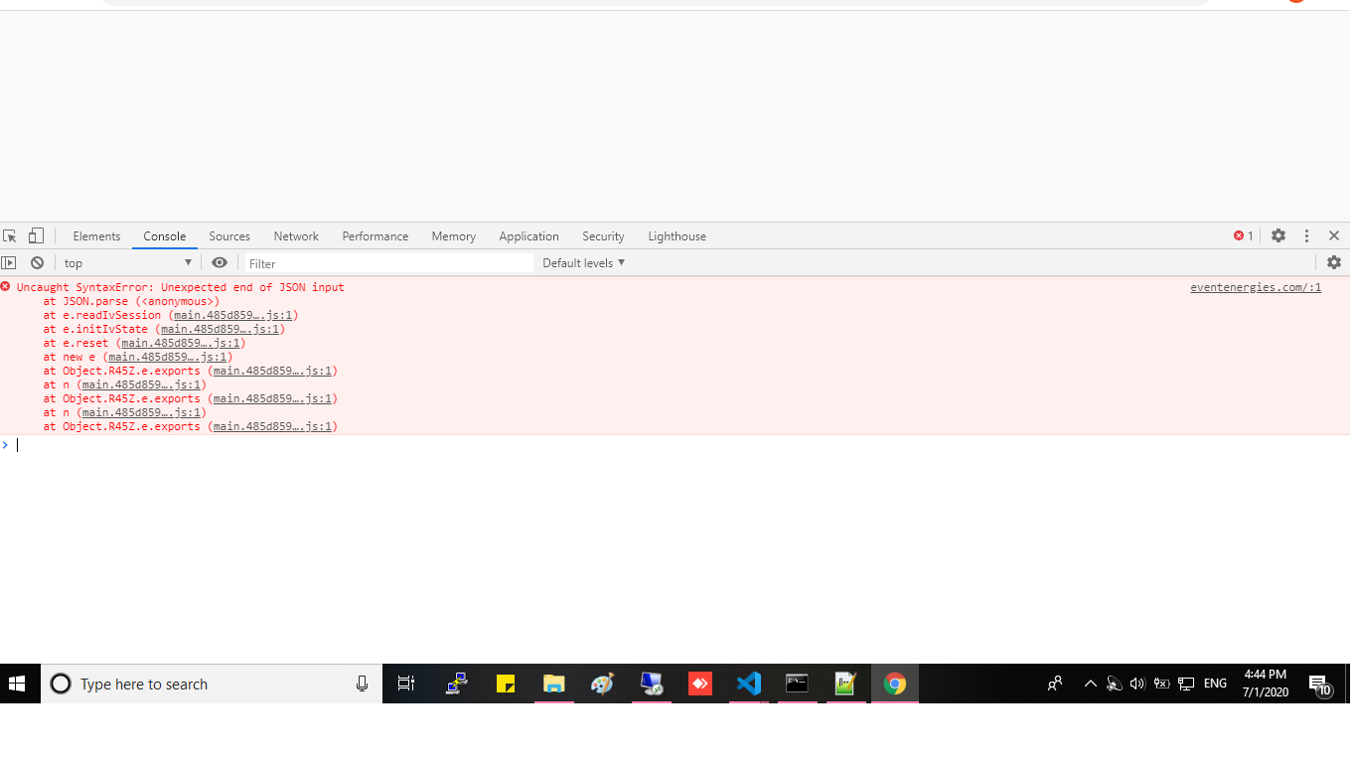Open the Windows Start menu
The width and height of the screenshot is (1357, 763).
click(x=17, y=684)
